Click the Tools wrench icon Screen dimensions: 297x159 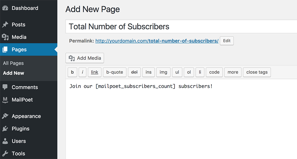click(x=5, y=154)
